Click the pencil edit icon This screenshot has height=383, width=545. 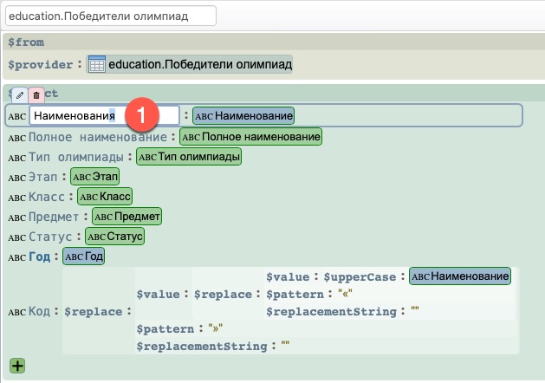(18, 94)
